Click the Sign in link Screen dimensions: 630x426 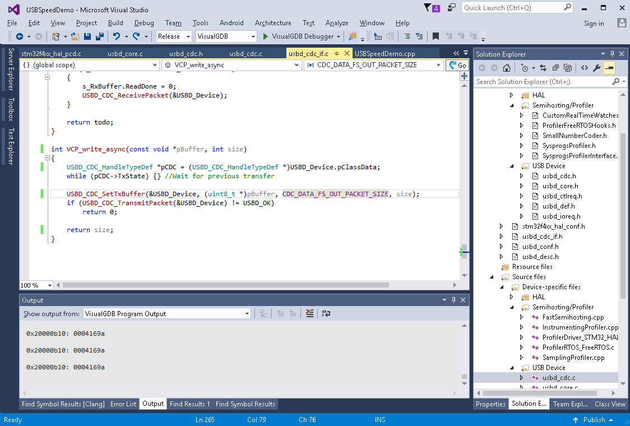pos(594,24)
